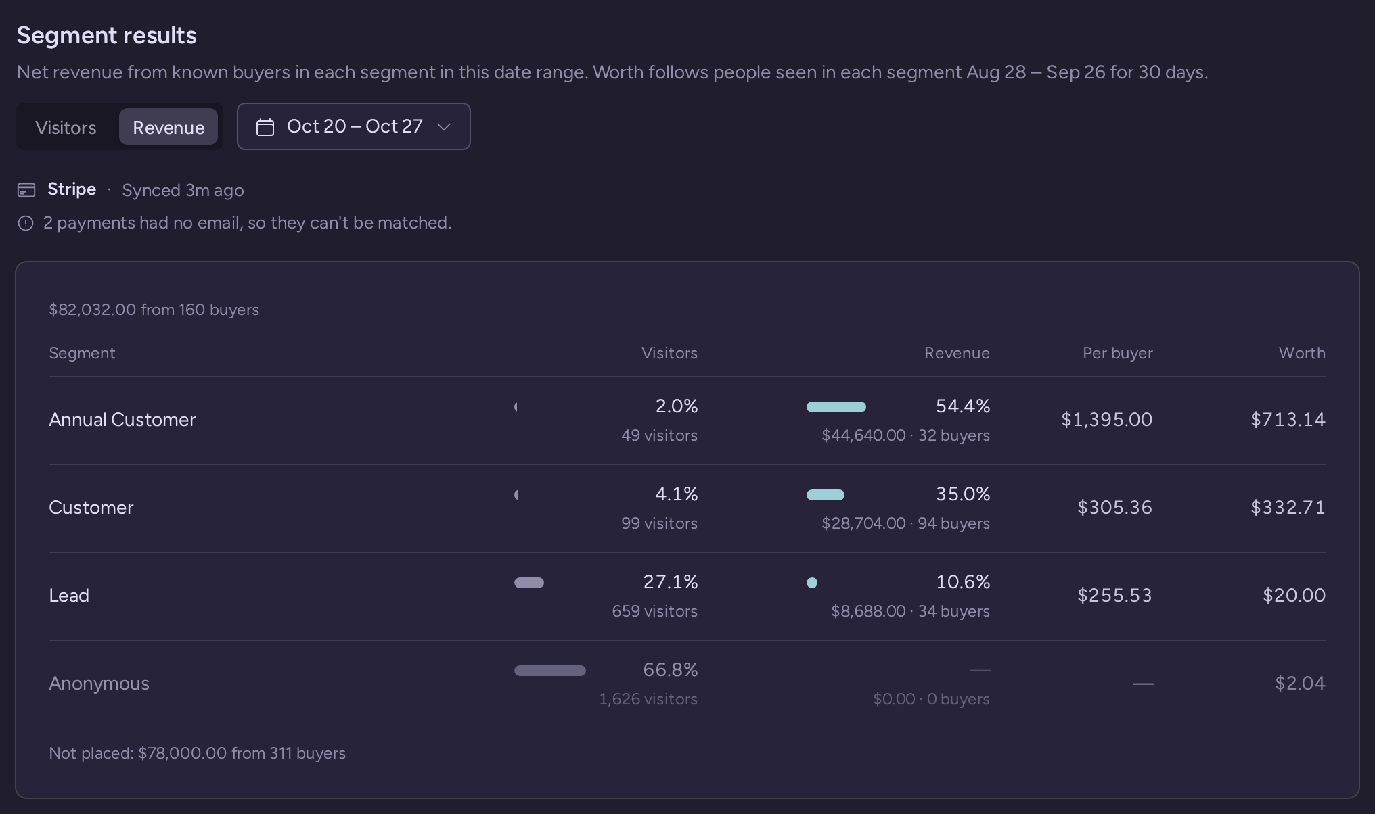Click the $82,032.00 from 160 buyers summary
The height and width of the screenshot is (814, 1375).
click(154, 310)
